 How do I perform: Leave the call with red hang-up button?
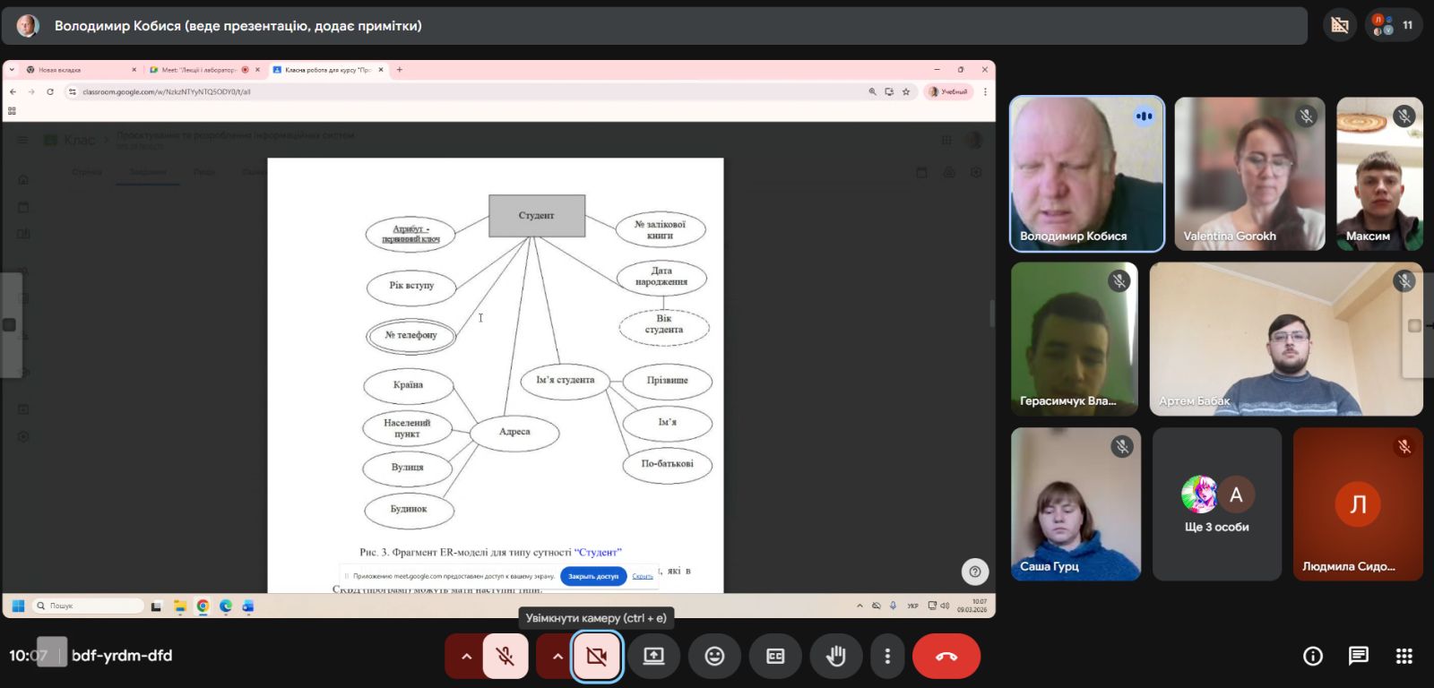pos(946,657)
